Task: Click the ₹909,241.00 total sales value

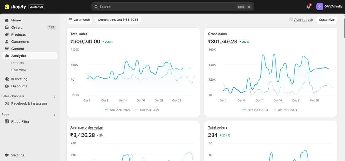Action: tap(85, 42)
